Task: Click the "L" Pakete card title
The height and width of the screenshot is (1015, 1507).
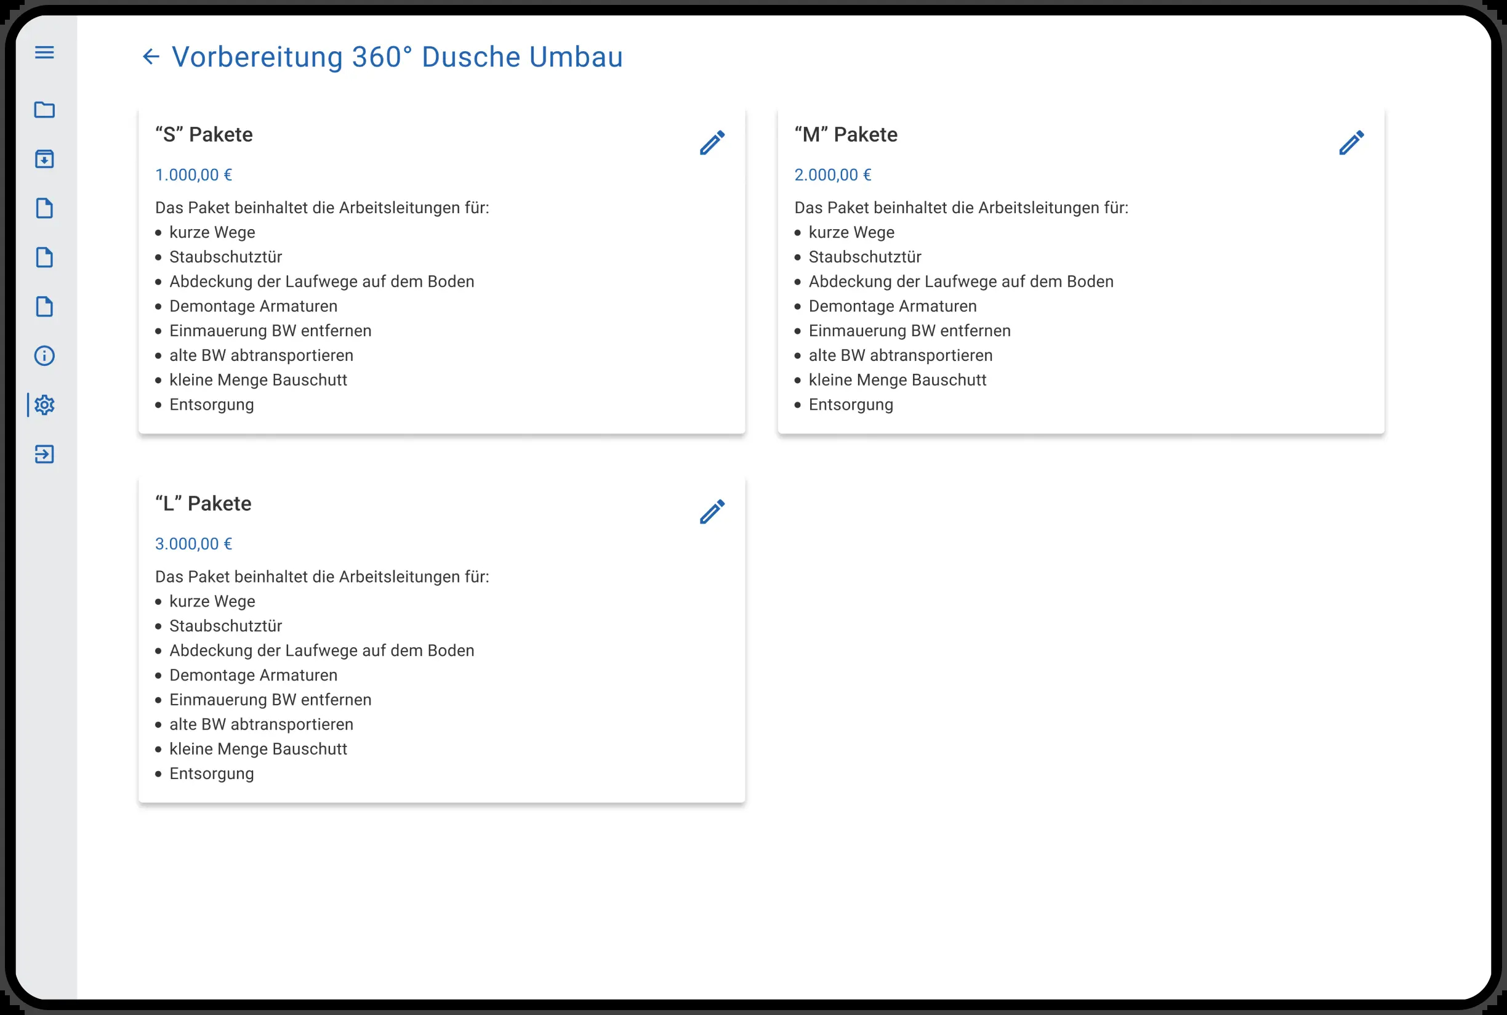Action: pos(203,504)
